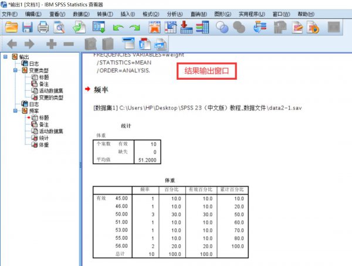Collapse the root 输出 tree node
This screenshot has height=266, width=352.
point(5,56)
